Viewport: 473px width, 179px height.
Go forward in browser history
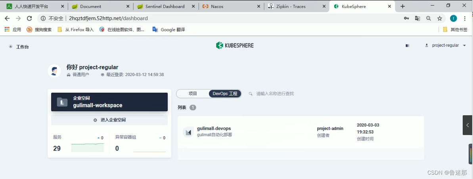pos(18,18)
